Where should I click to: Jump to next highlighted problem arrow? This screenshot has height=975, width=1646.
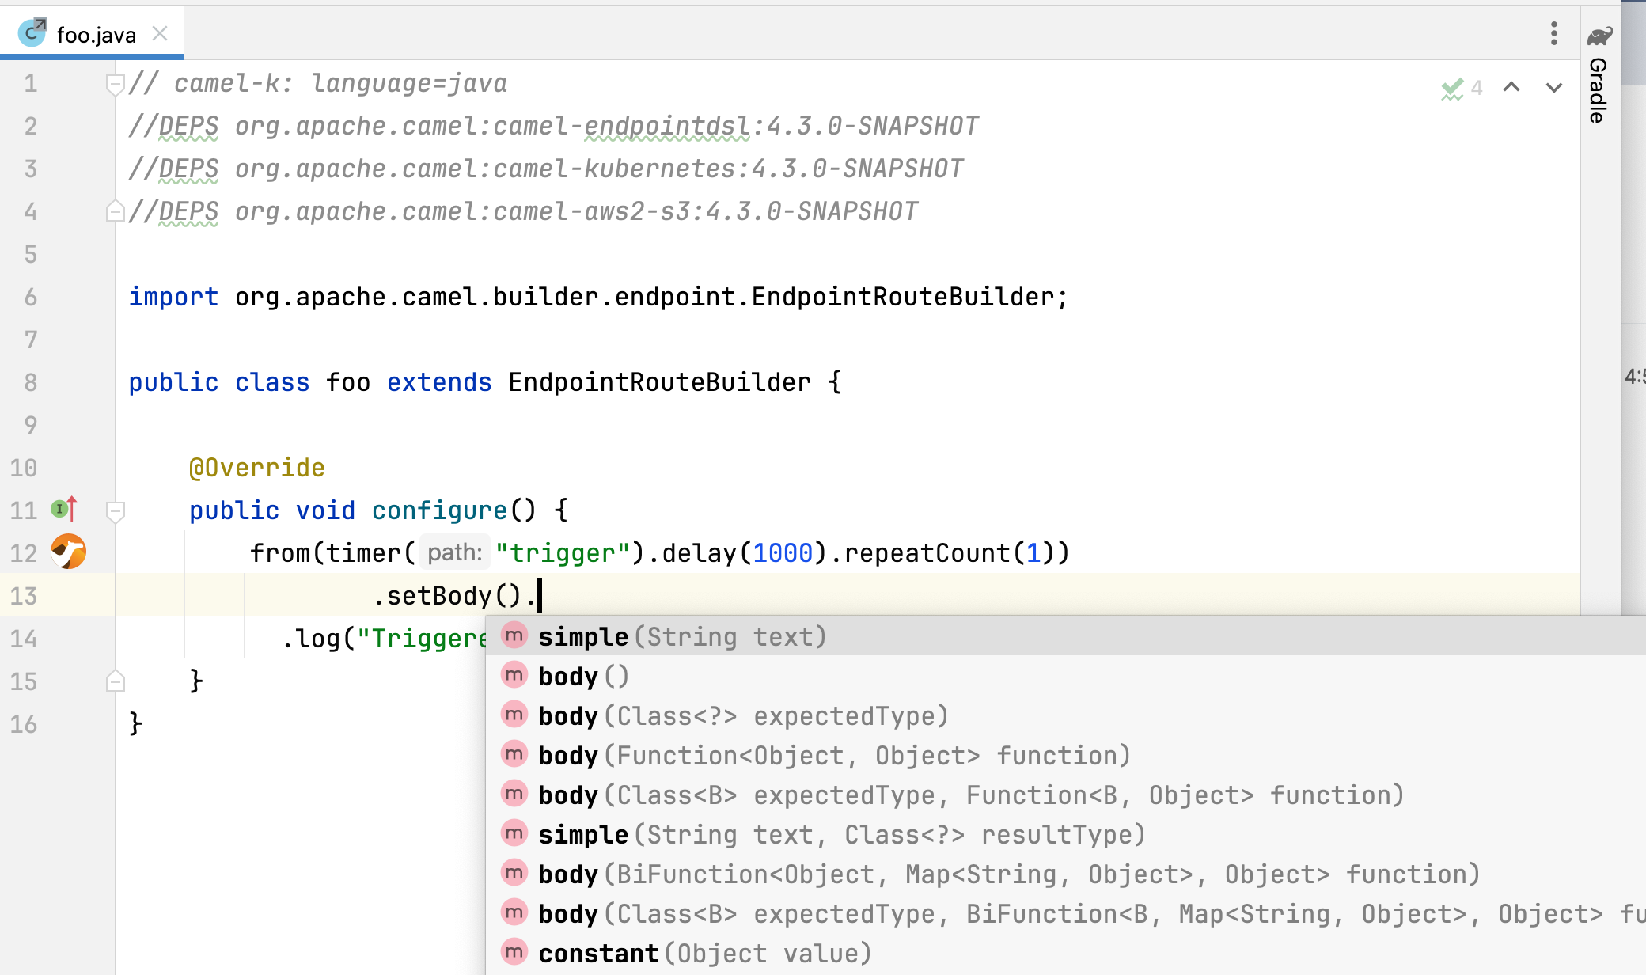(x=1554, y=88)
